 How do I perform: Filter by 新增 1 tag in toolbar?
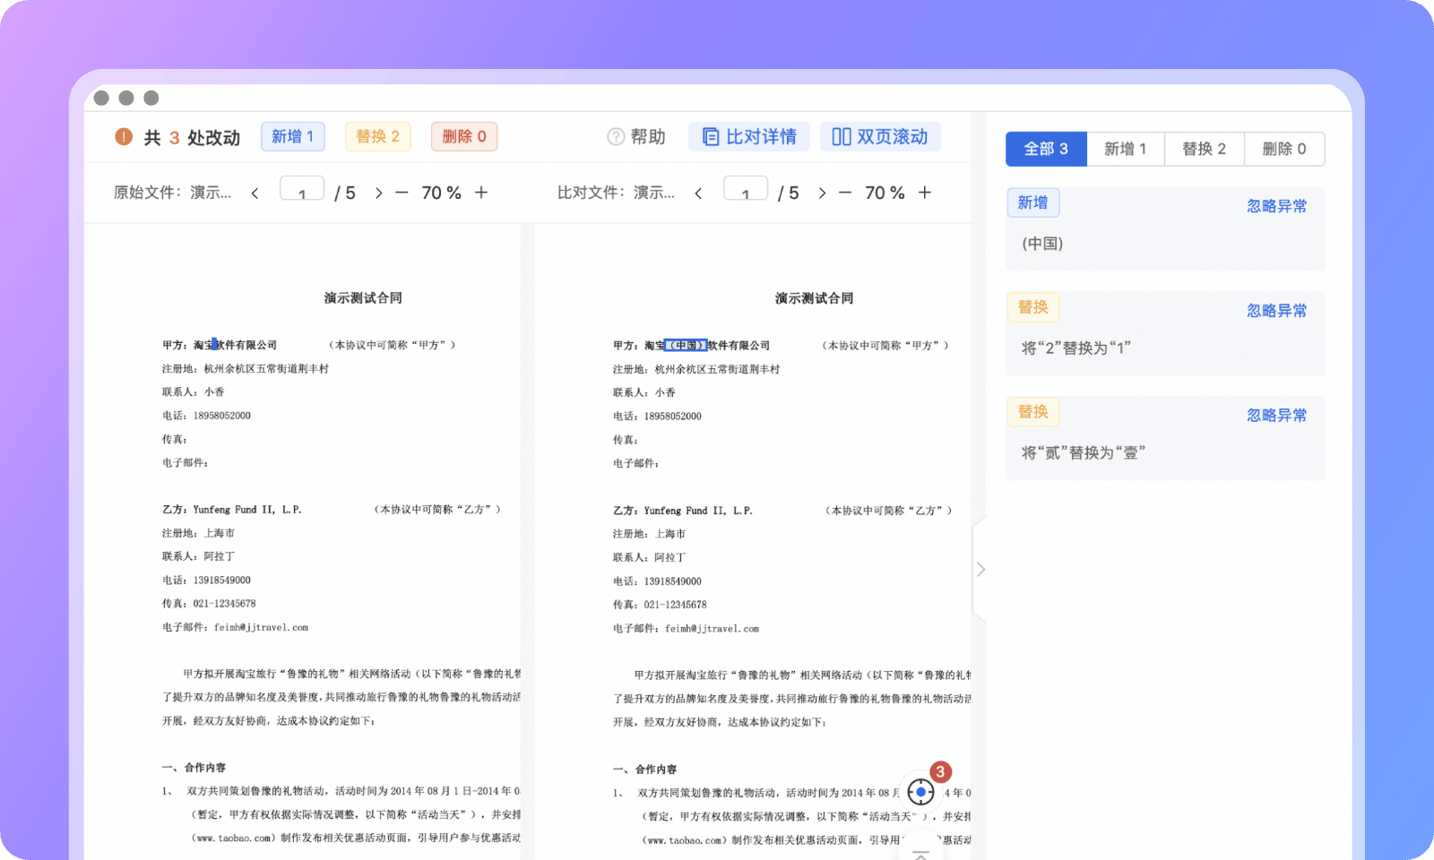point(292,137)
